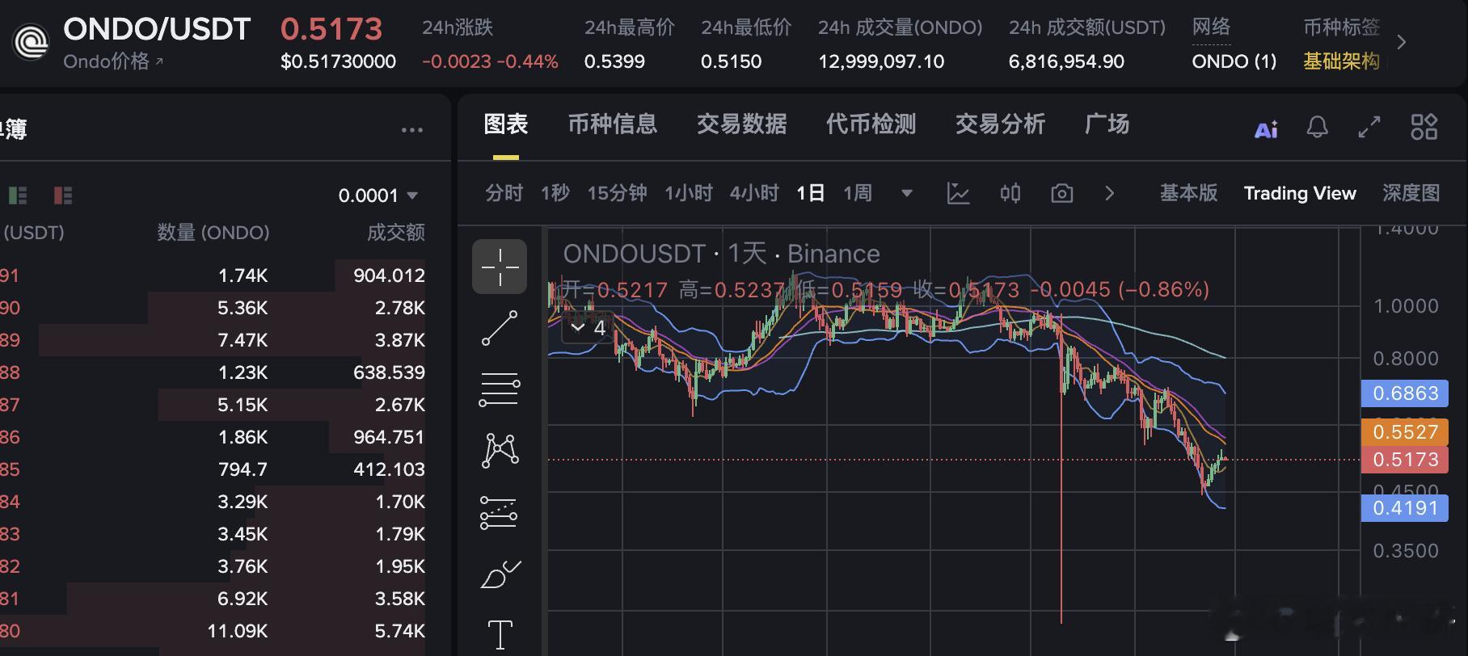
Task: Go to the 交易分析 tab
Action: coord(1001,124)
